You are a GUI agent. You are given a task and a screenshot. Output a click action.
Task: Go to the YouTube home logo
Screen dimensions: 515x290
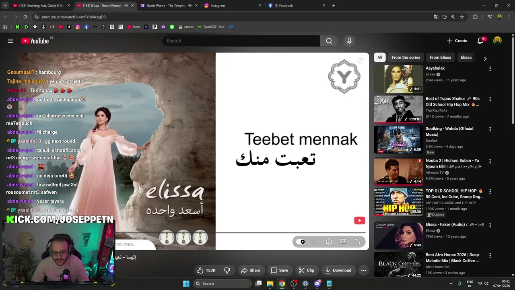tap(35, 41)
